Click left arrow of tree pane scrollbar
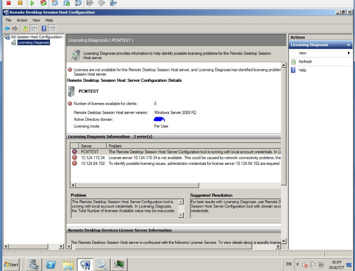The image size is (355, 271). click(x=7, y=247)
